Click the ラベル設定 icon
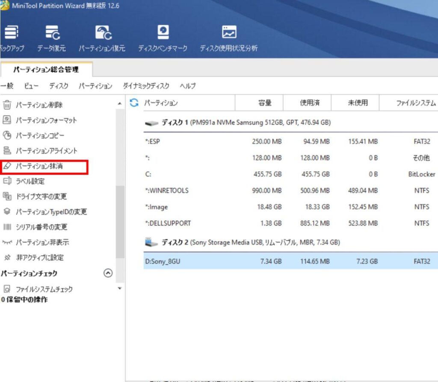Viewport: 438px width, 382px height. coord(7,181)
